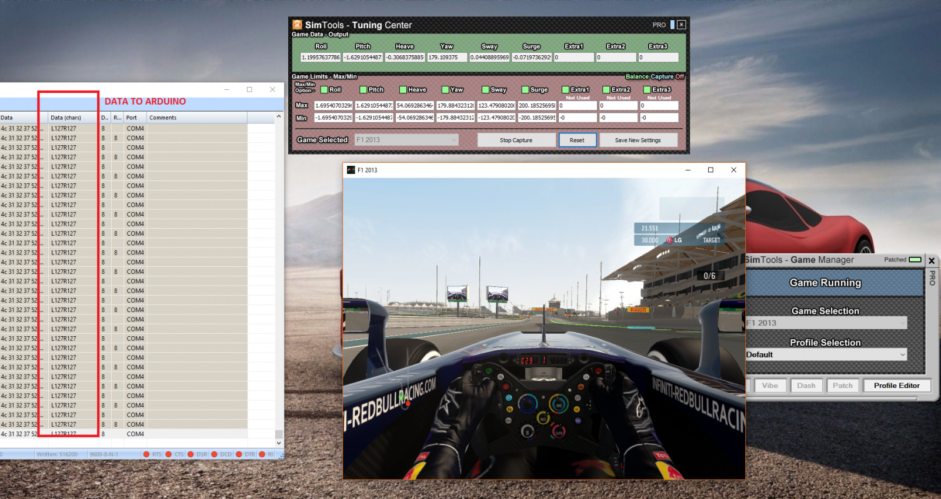This screenshot has height=499, width=941.
Task: Click the window size grip in serial monitor
Action: coord(281,456)
